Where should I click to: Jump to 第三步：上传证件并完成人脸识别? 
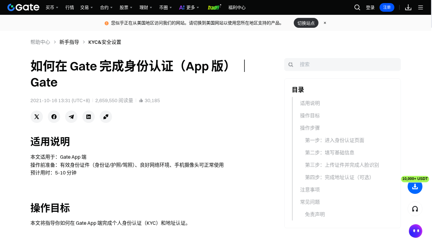342,165
